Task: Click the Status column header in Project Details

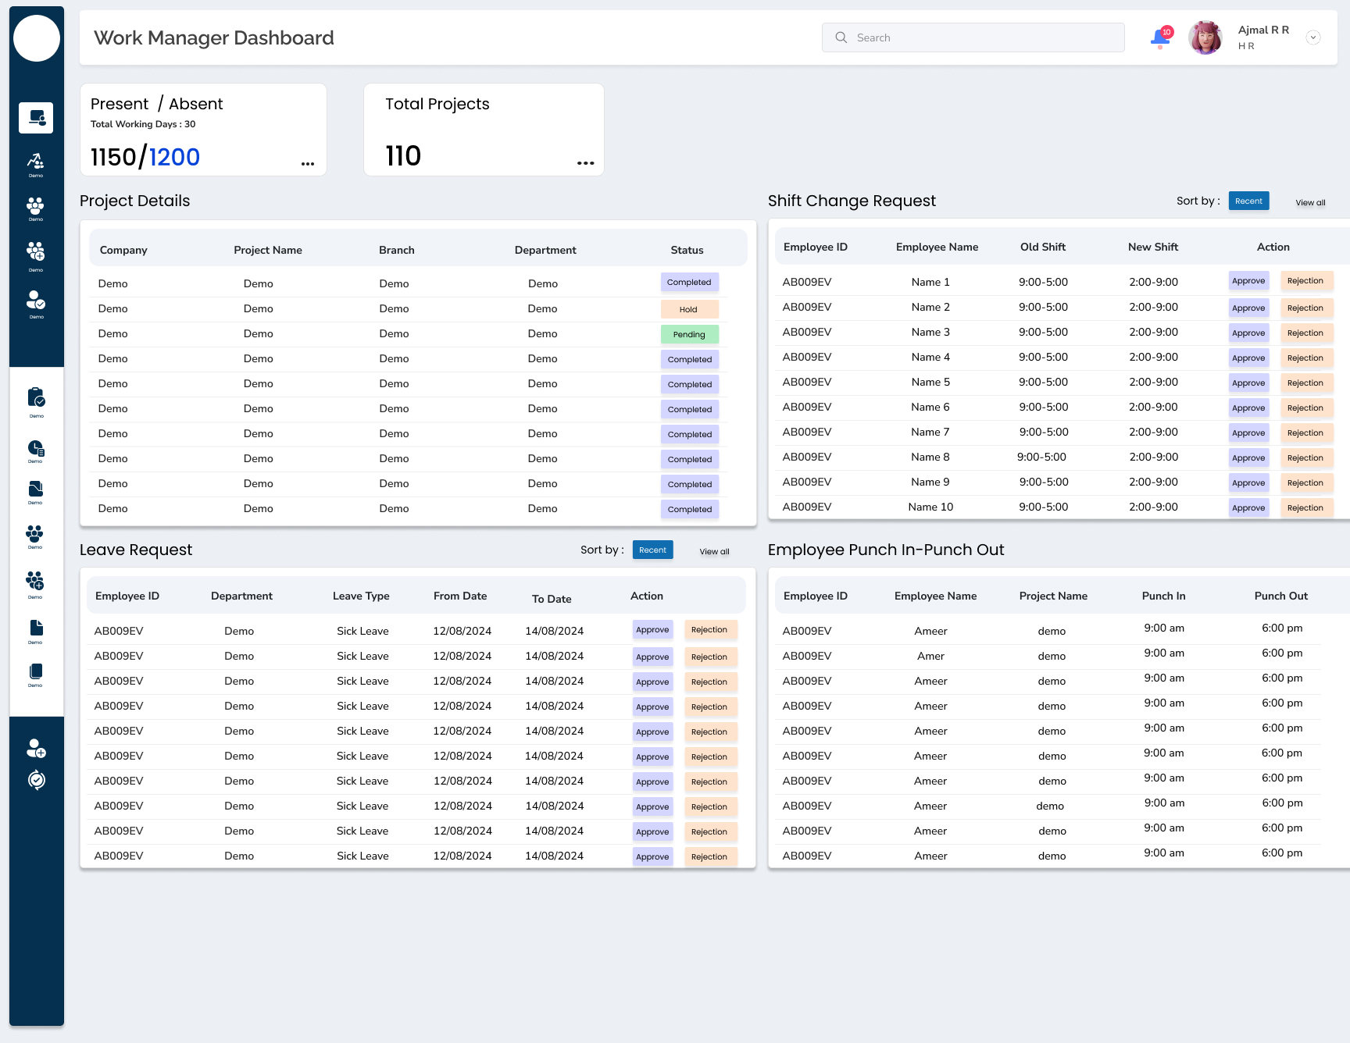Action: [x=687, y=250]
